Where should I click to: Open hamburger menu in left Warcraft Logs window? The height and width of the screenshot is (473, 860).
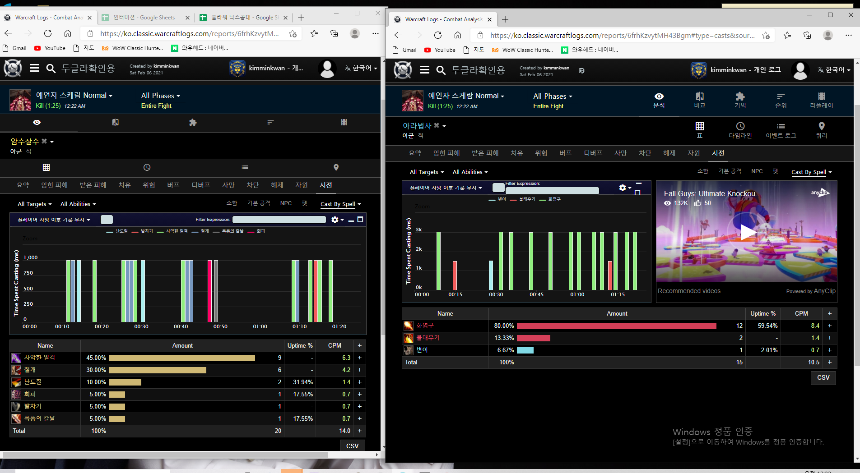(x=35, y=68)
